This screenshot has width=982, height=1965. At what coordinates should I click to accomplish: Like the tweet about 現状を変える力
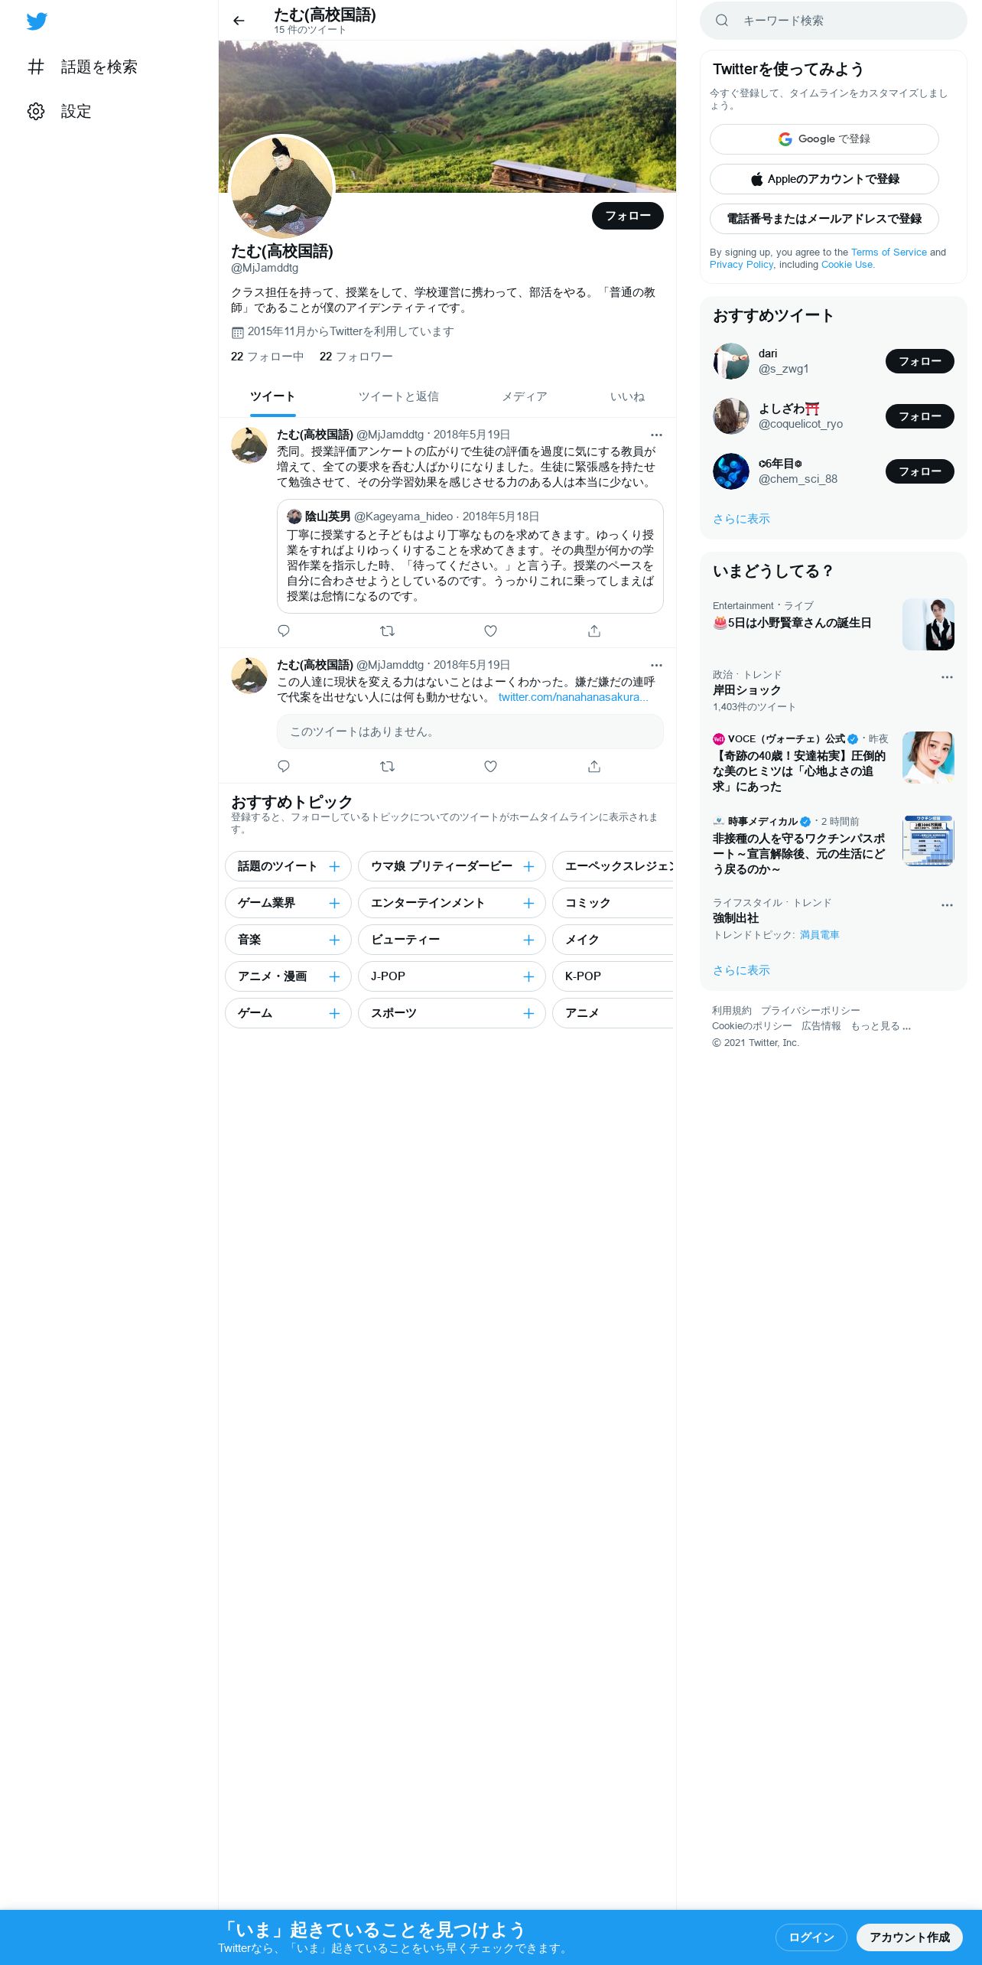pyautogui.click(x=490, y=766)
